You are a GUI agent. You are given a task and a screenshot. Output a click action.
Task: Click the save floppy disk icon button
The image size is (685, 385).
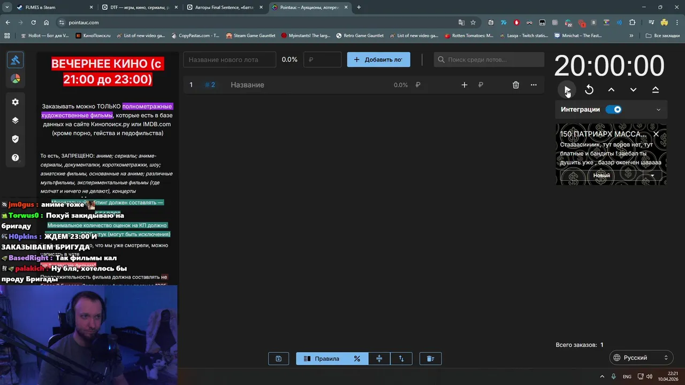(278, 359)
